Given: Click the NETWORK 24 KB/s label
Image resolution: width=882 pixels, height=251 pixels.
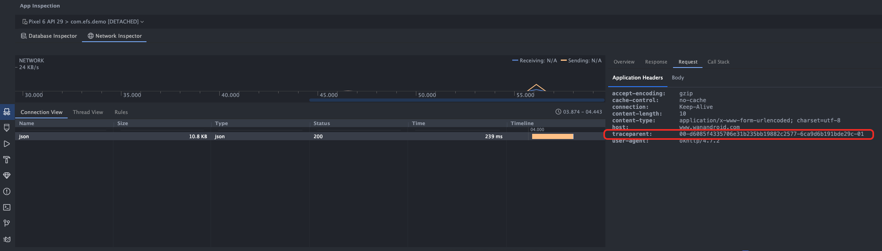Looking at the screenshot, I should coord(31,64).
